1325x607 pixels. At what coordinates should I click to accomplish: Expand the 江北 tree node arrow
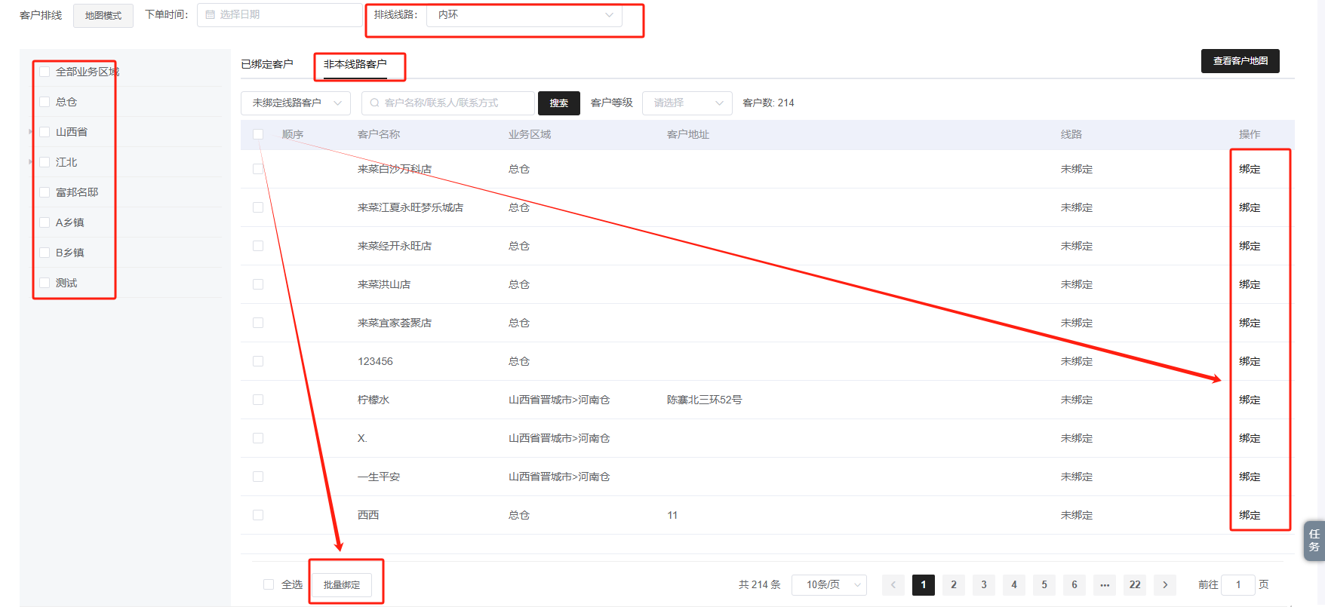tap(31, 162)
